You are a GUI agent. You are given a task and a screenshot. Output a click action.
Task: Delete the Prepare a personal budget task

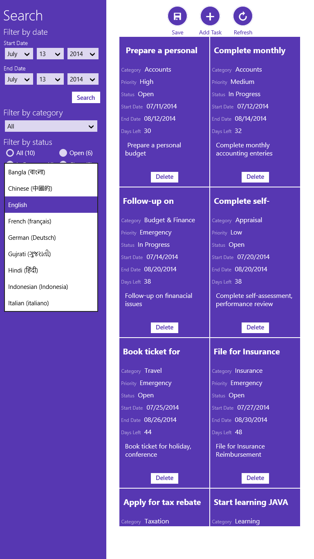coord(164,177)
